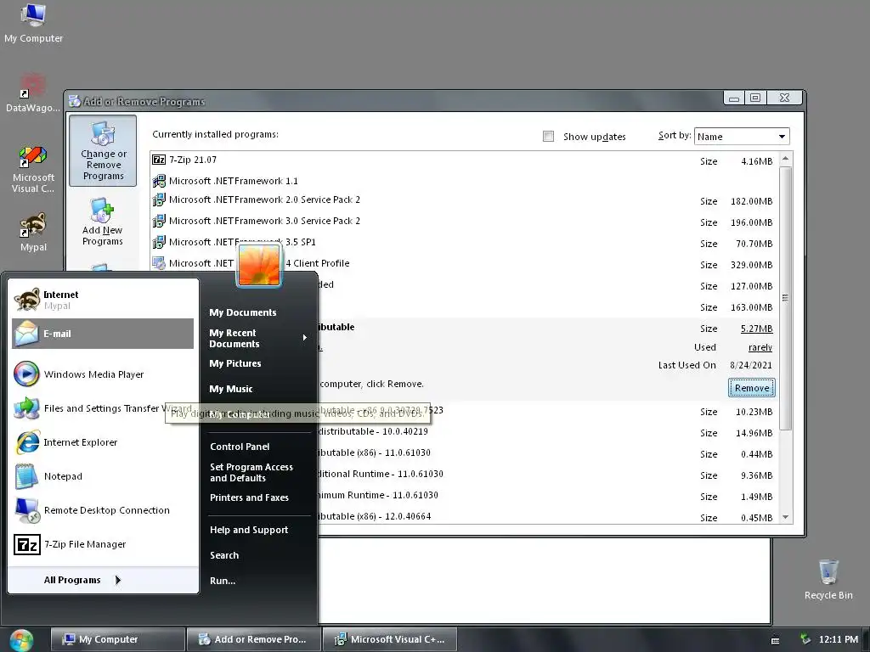Click the Start orb button
Viewport: 870px width, 652px height.
click(x=21, y=640)
